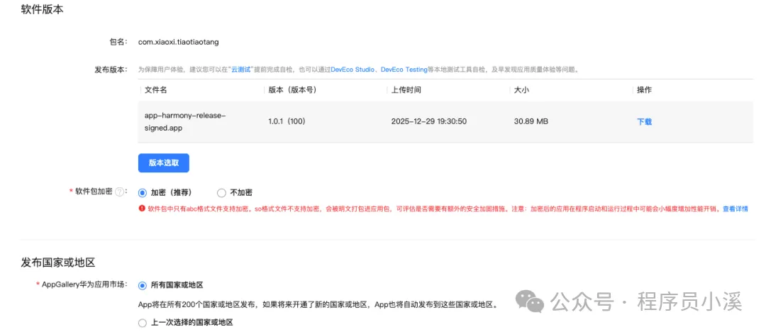Viewport: 766px width, 332px height.
Task: Click the 上传时间 column header
Action: (x=406, y=90)
